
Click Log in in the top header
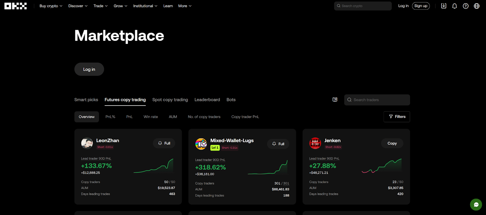[x=403, y=6]
